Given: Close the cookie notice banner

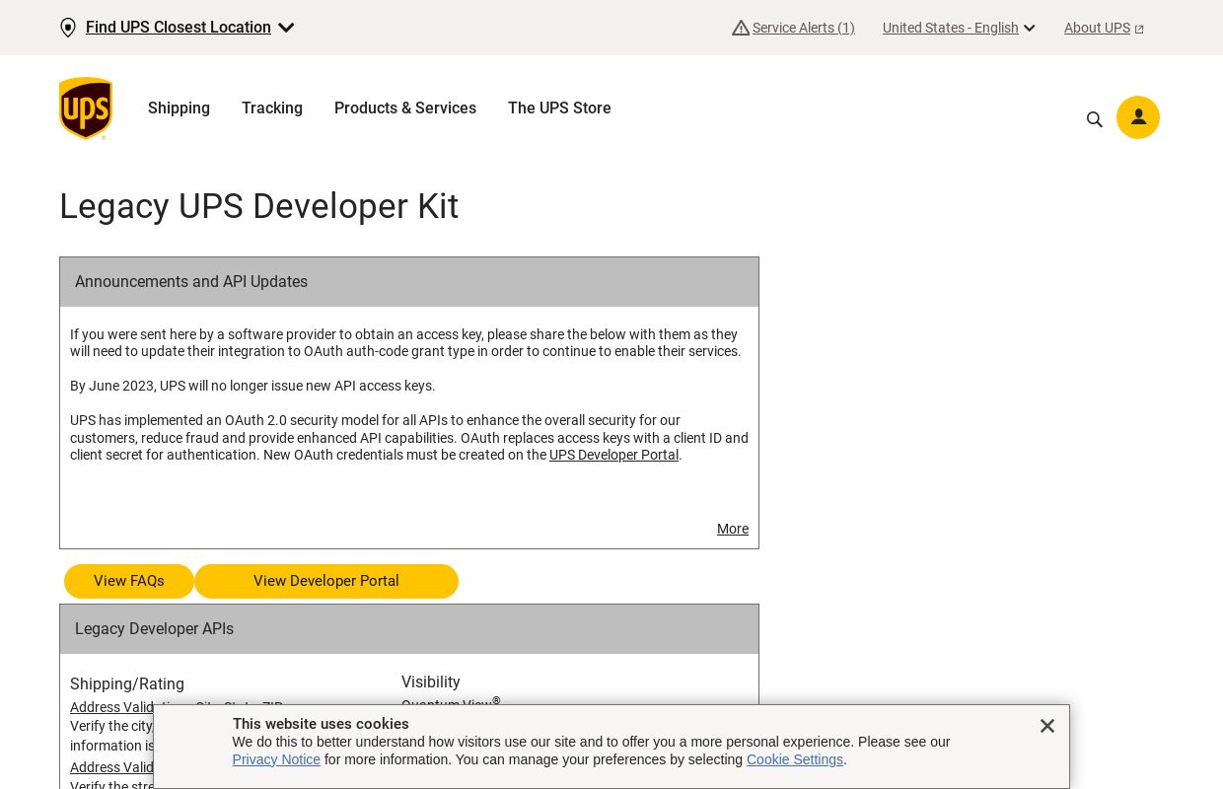Looking at the screenshot, I should click(x=1047, y=726).
